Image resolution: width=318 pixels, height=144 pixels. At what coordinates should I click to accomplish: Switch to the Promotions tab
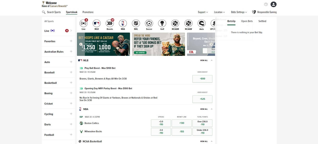coord(88,12)
